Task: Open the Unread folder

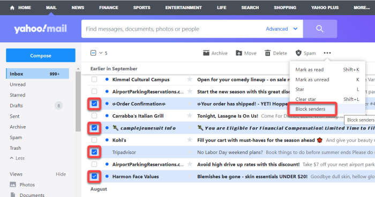Action: click(18, 84)
